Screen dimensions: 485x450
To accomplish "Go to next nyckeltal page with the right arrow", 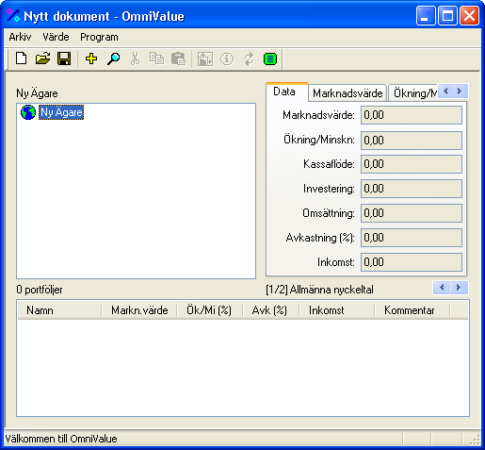I will (459, 288).
